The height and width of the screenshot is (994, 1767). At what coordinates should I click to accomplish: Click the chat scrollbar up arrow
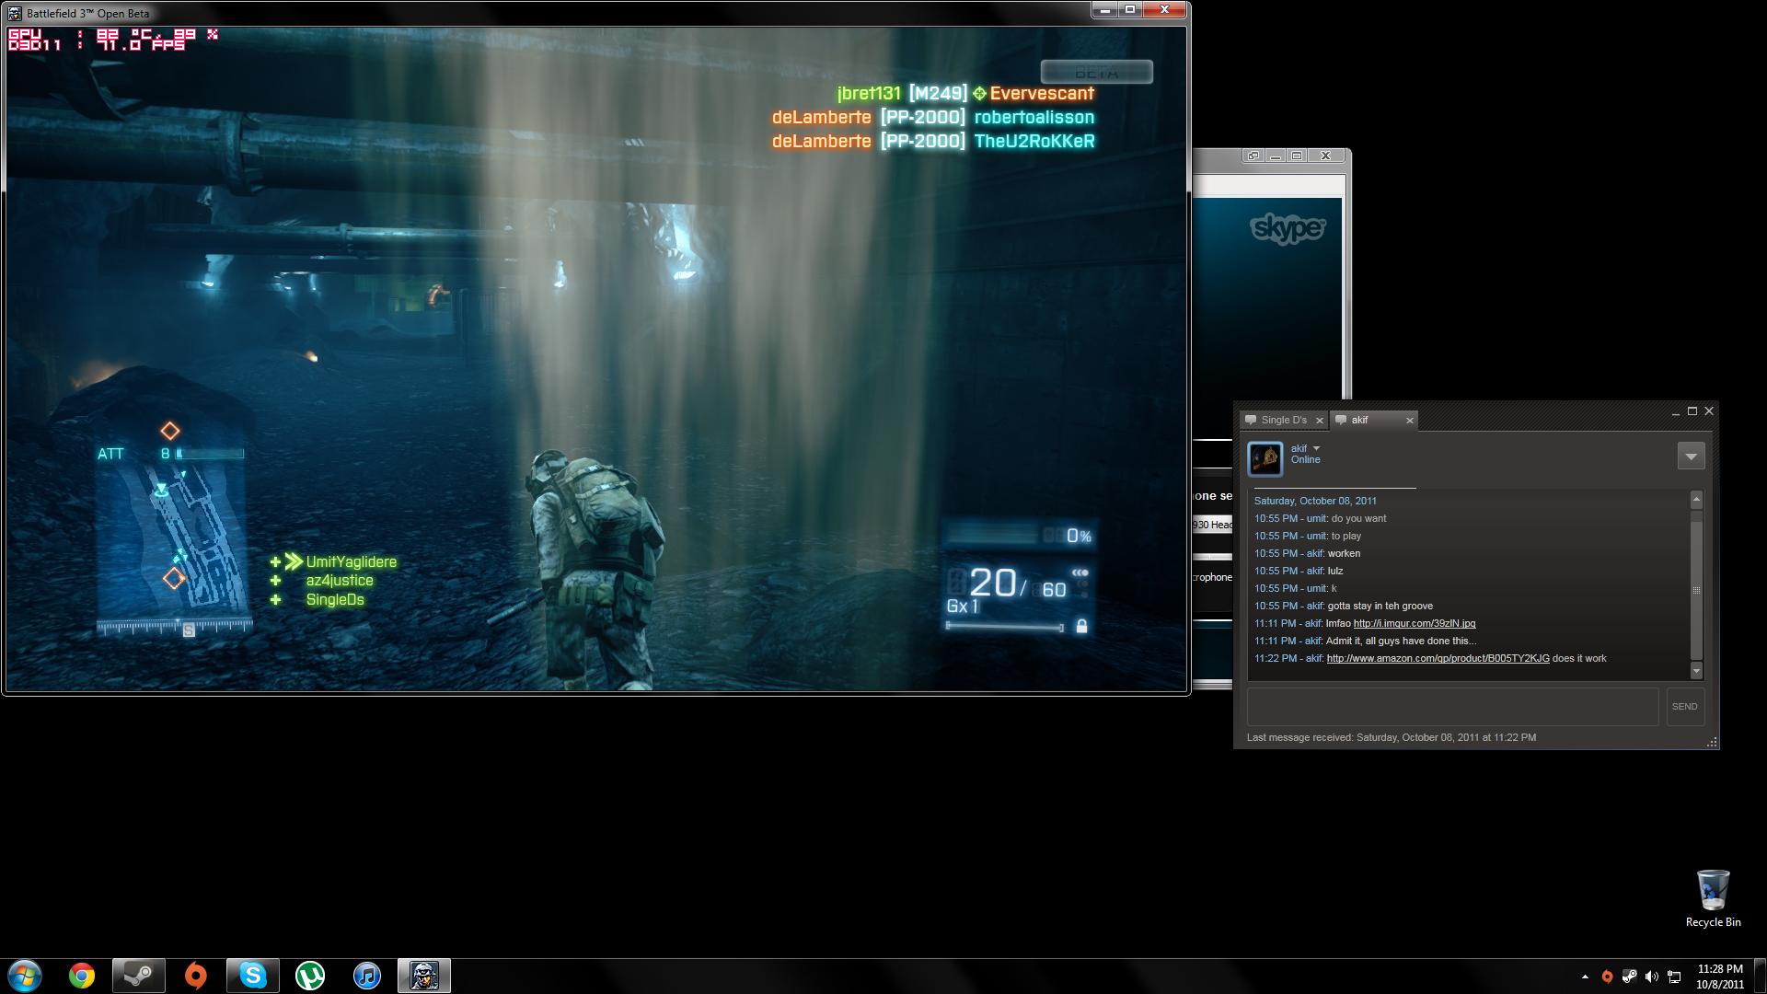(1696, 500)
